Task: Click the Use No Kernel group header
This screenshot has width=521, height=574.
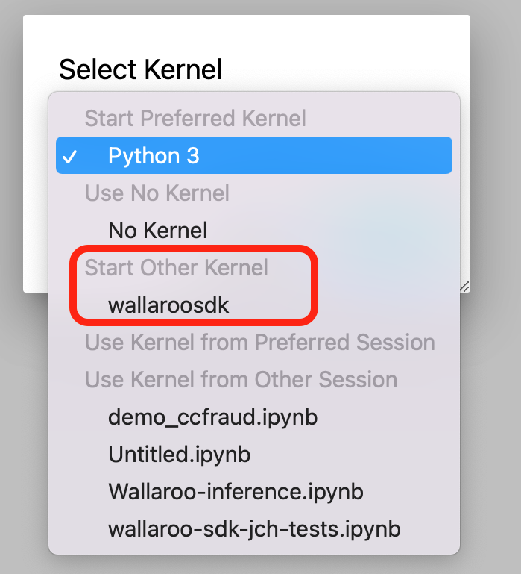Action: (157, 193)
